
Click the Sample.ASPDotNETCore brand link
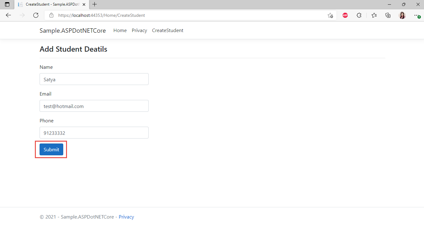coord(73,30)
